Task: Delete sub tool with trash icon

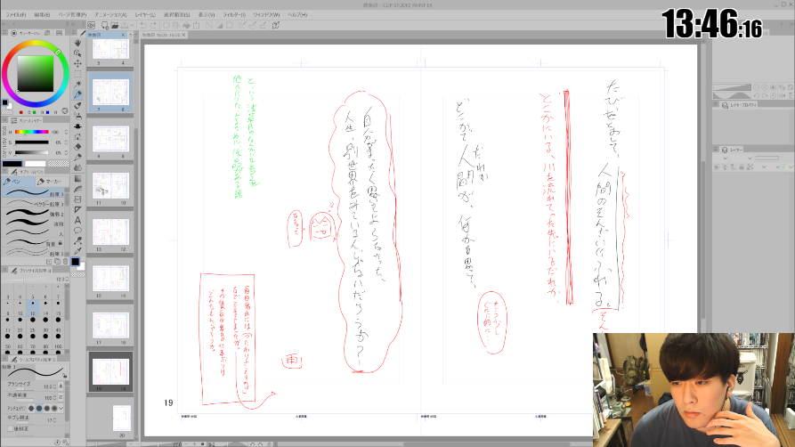Action: [65, 262]
